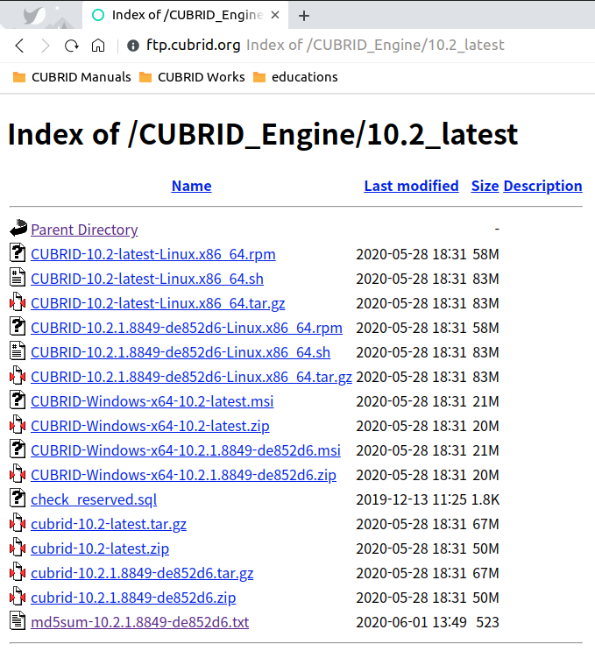Screen dimensions: 595x651
Task: Open the CUBRID Manuals bookmark folder
Action: point(72,77)
